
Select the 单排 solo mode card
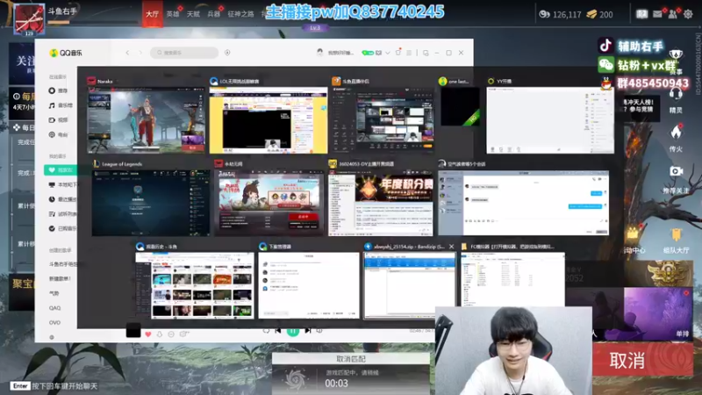coord(658,313)
